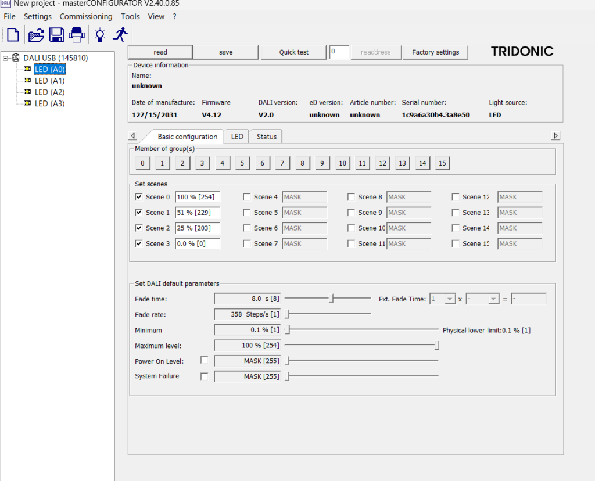
Task: Open the Commissioning menu
Action: (x=86, y=16)
